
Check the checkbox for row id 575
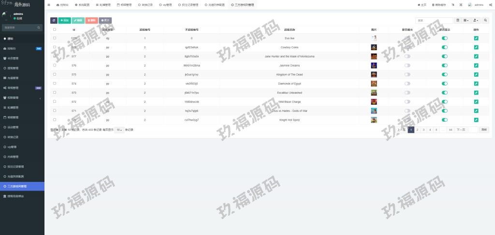tap(55, 74)
